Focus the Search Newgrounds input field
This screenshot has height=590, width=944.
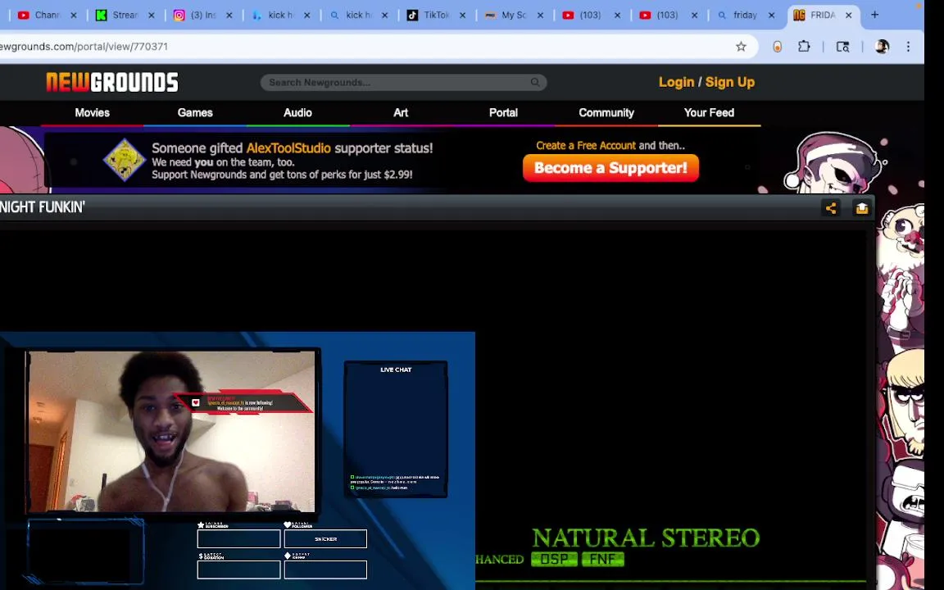click(397, 83)
